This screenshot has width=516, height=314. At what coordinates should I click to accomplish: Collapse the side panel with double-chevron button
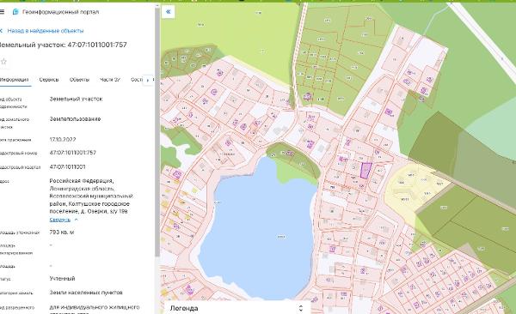tap(169, 12)
